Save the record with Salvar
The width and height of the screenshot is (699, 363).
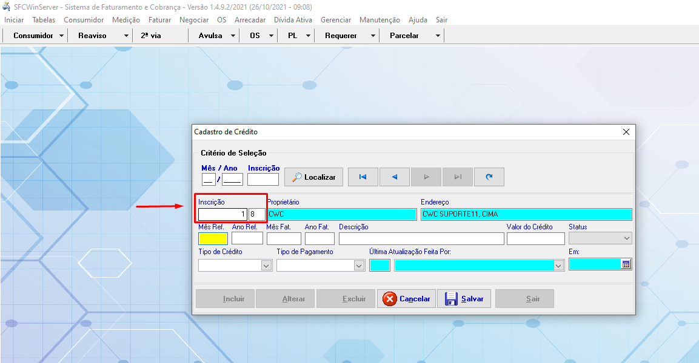(x=464, y=299)
